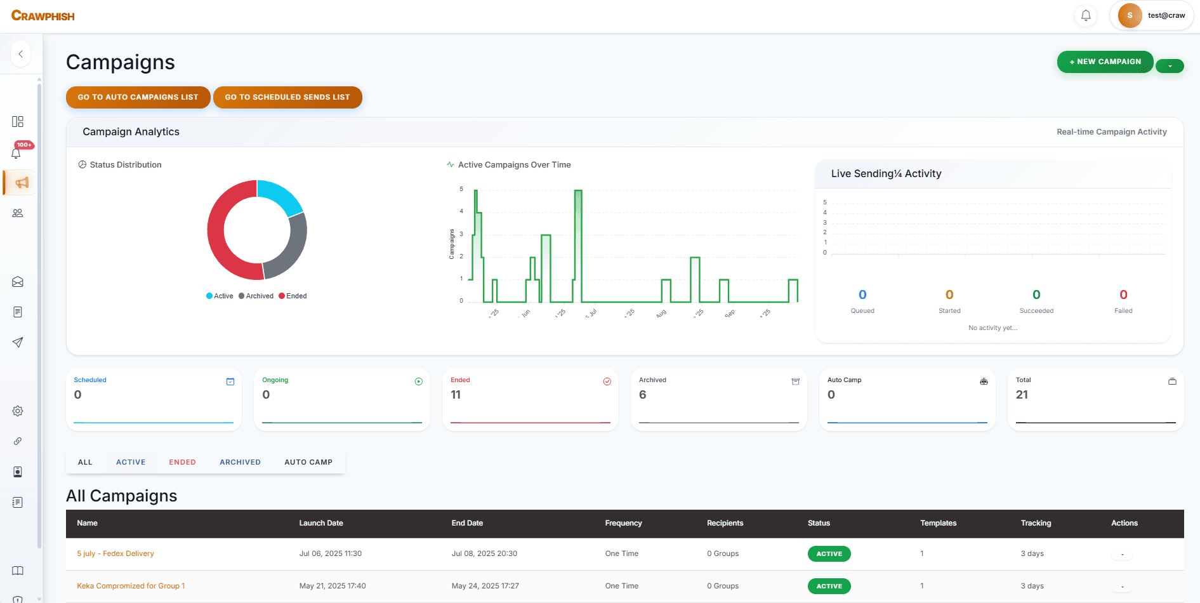Click the link icon in the sidebar
Screen dimensions: 1200x603
(18, 441)
